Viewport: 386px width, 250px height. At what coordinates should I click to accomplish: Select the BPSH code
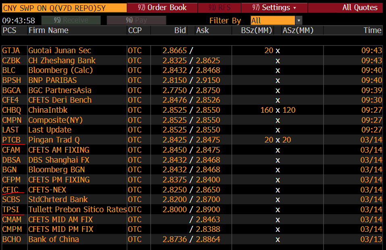12,80
